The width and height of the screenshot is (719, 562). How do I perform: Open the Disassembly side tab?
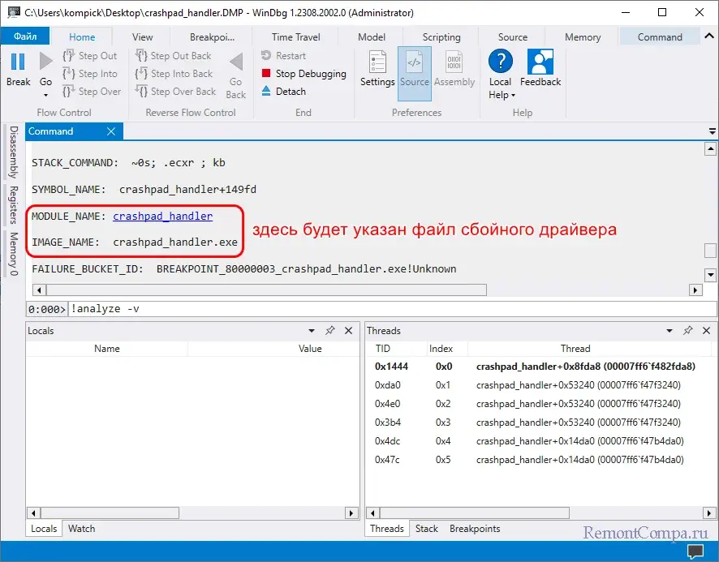point(14,152)
